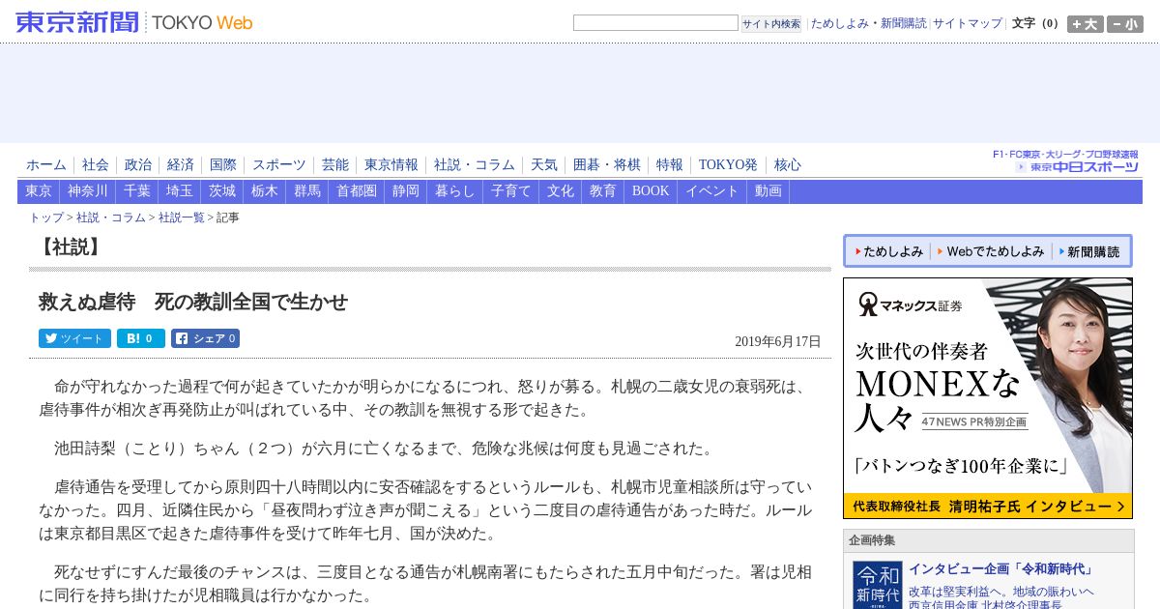Click the Webでためしよみ button
The image size is (1160, 609).
click(x=991, y=251)
